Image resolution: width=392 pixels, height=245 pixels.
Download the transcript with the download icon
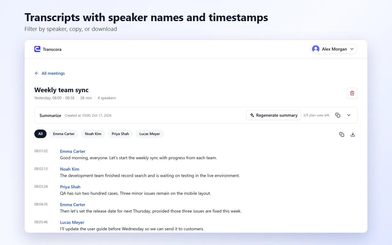tap(353, 134)
